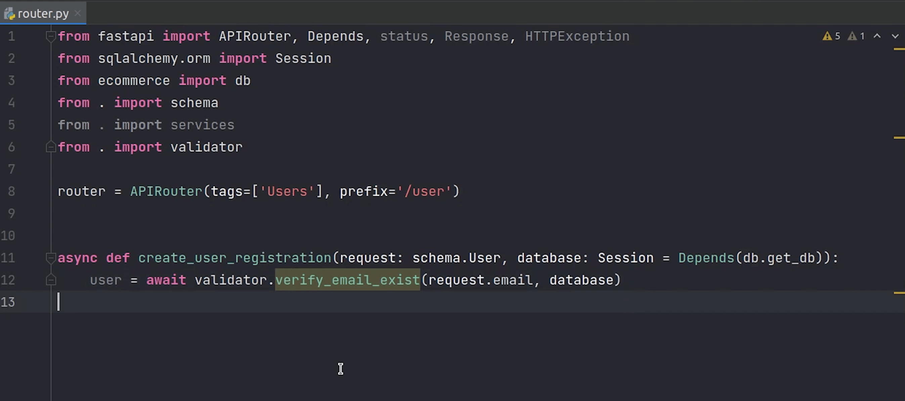Click the middle warning stripe mark in scrollbar
This screenshot has width=905, height=401.
(x=899, y=138)
